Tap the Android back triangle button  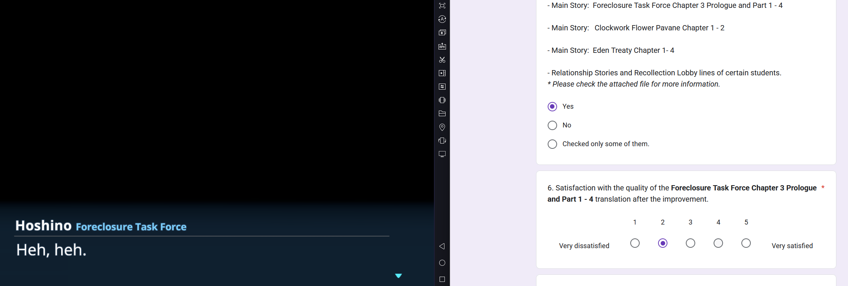tap(442, 246)
